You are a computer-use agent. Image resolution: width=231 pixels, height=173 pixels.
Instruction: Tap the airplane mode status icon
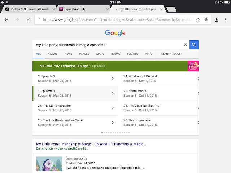pos(3,3)
